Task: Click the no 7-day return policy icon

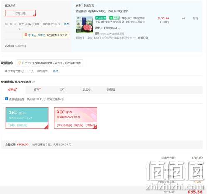Action: tap(97, 33)
